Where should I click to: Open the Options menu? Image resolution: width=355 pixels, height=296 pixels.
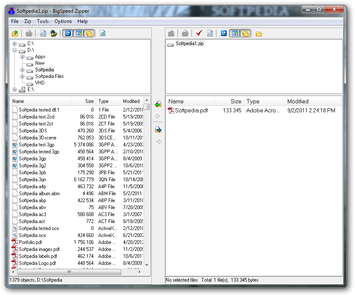[x=63, y=21]
